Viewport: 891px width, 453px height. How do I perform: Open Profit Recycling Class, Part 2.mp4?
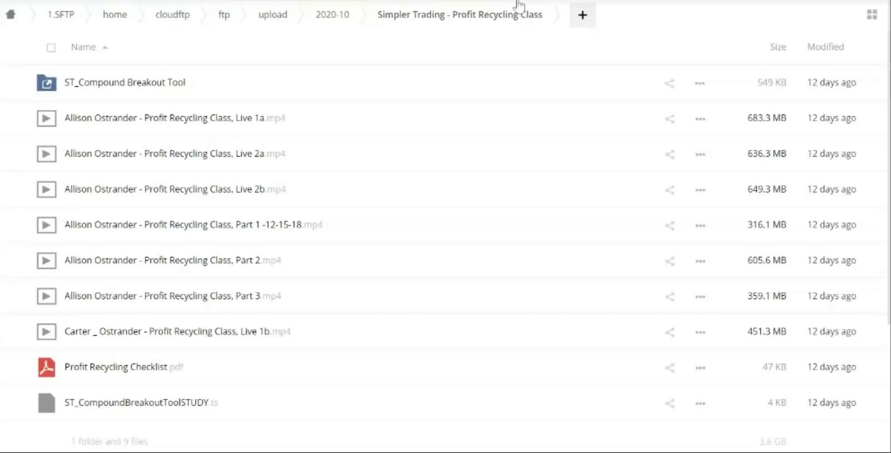click(x=173, y=260)
